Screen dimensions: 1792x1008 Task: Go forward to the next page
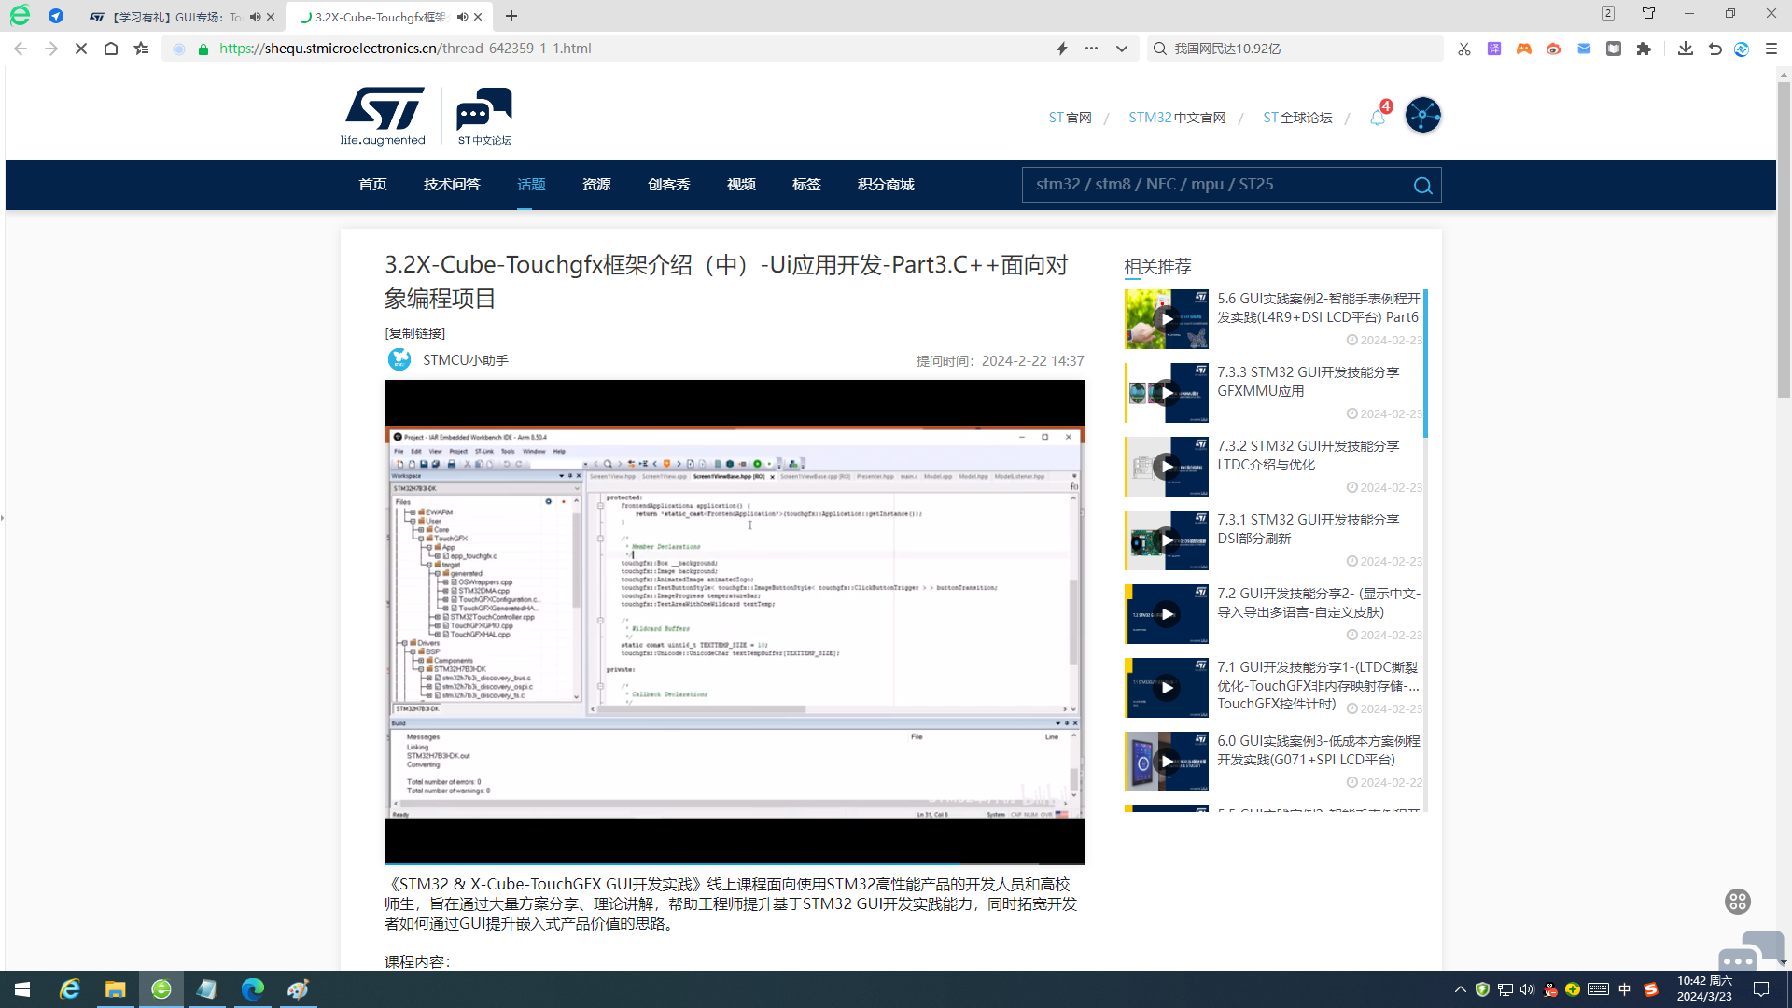[x=51, y=49]
